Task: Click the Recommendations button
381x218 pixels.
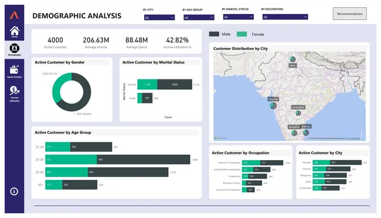Action: (350, 14)
